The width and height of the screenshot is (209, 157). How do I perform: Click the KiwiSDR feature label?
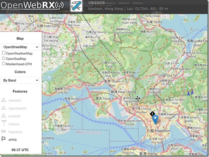tap(14, 117)
